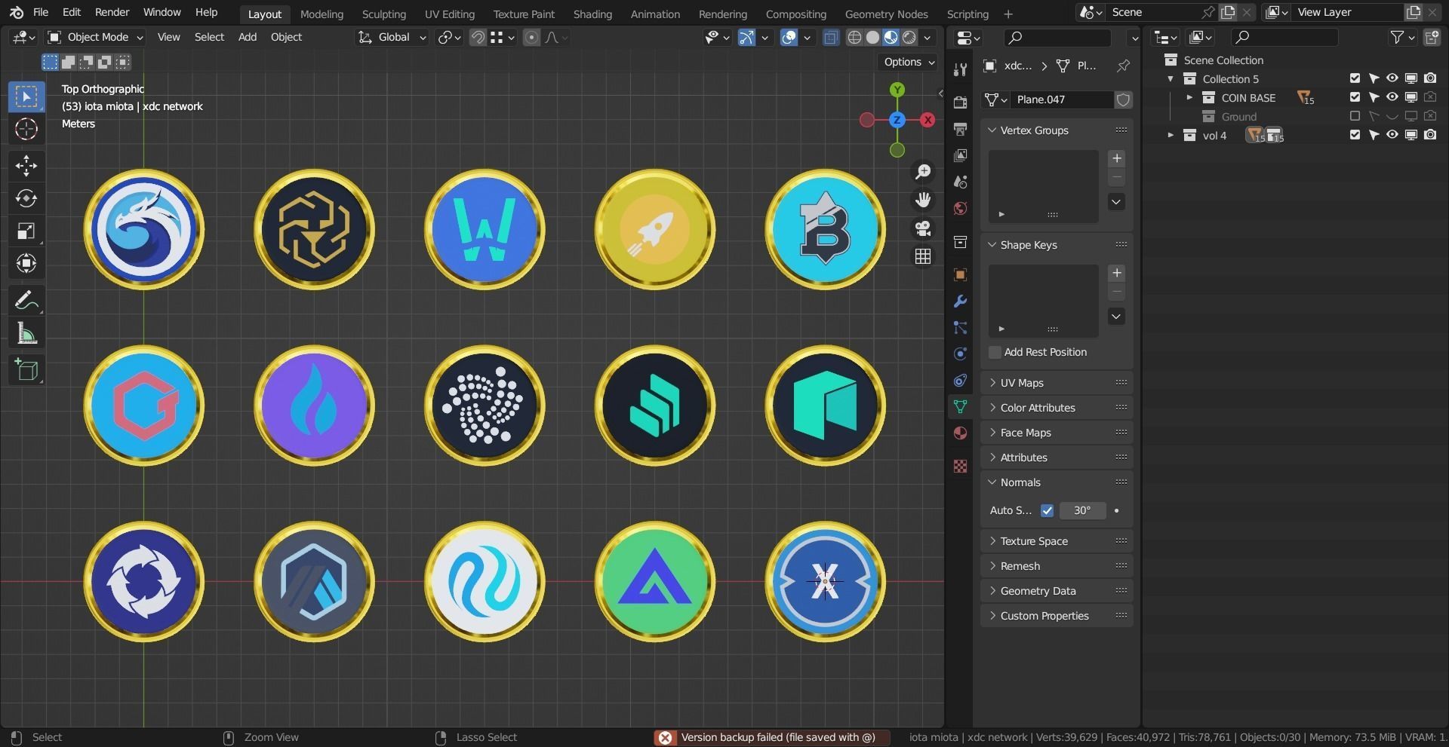The height and width of the screenshot is (747, 1449).
Task: Toggle Auto Smooth checkbox
Action: coord(1047,510)
